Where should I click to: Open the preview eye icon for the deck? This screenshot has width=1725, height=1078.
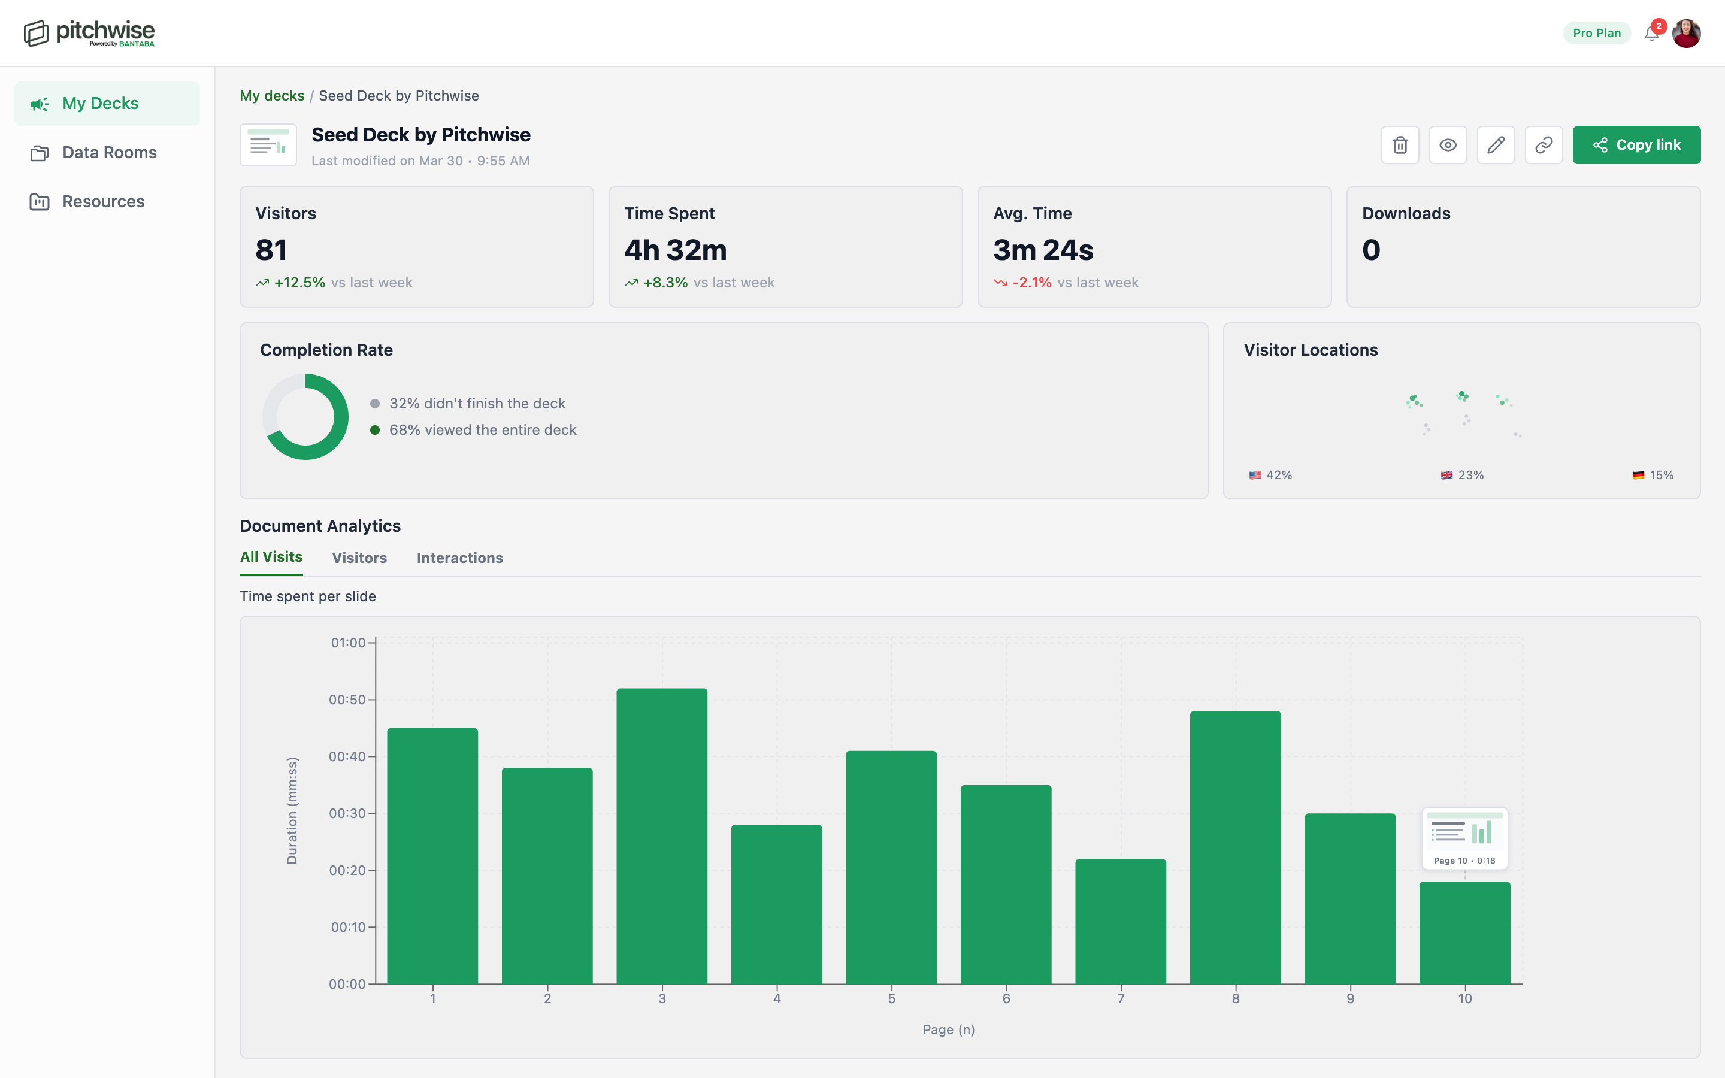[1448, 145]
